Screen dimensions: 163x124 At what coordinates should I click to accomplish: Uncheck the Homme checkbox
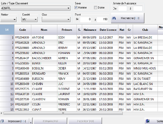coord(76,7)
